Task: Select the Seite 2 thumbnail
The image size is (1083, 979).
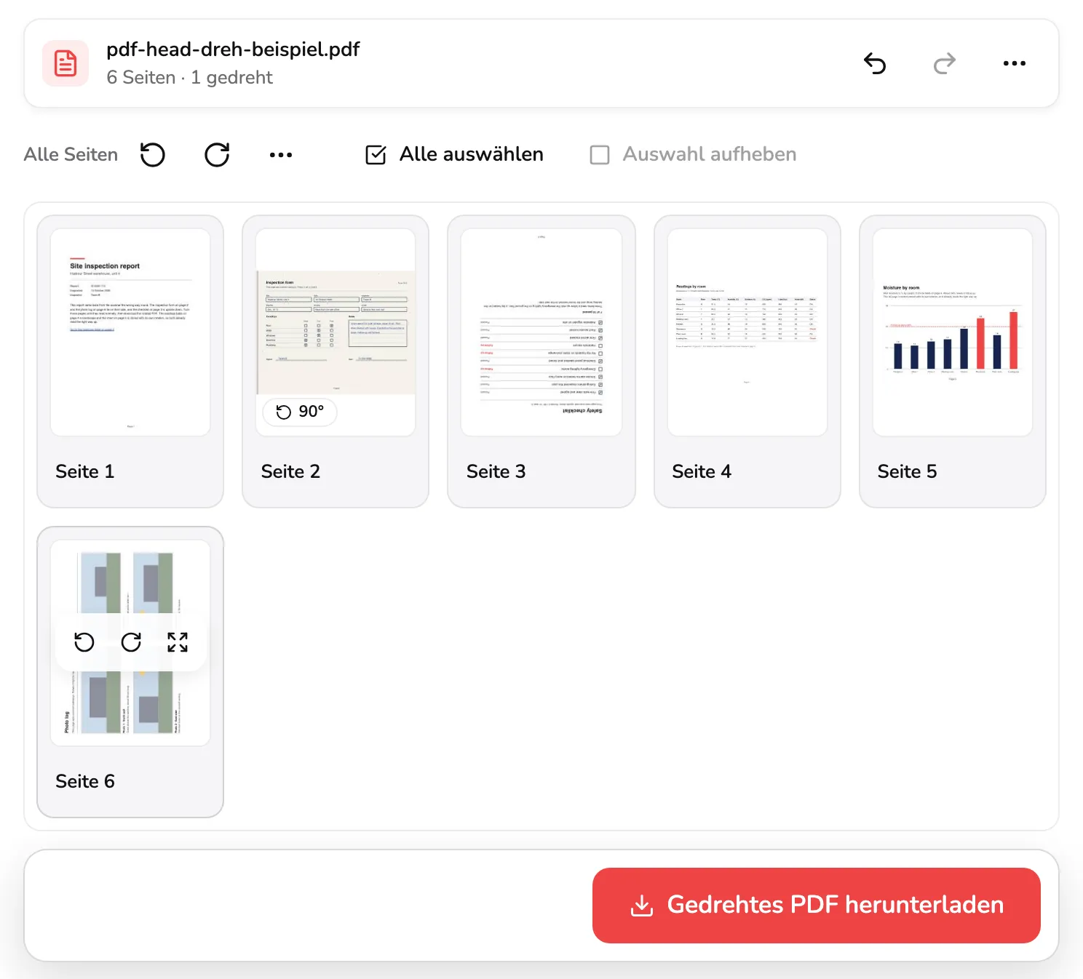Action: click(x=336, y=332)
